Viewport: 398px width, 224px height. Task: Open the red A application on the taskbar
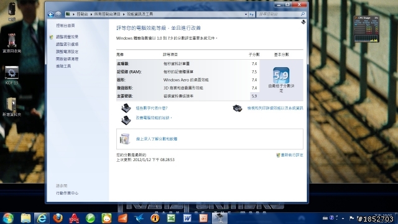tap(74, 218)
